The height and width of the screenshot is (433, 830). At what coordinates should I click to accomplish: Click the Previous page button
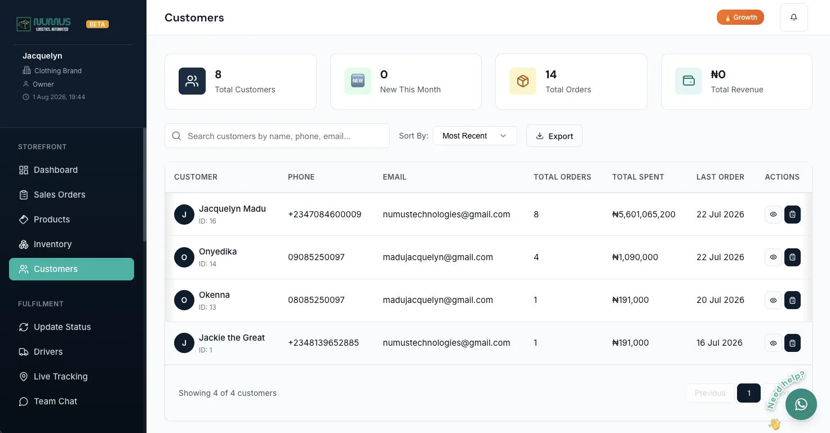[x=710, y=393]
